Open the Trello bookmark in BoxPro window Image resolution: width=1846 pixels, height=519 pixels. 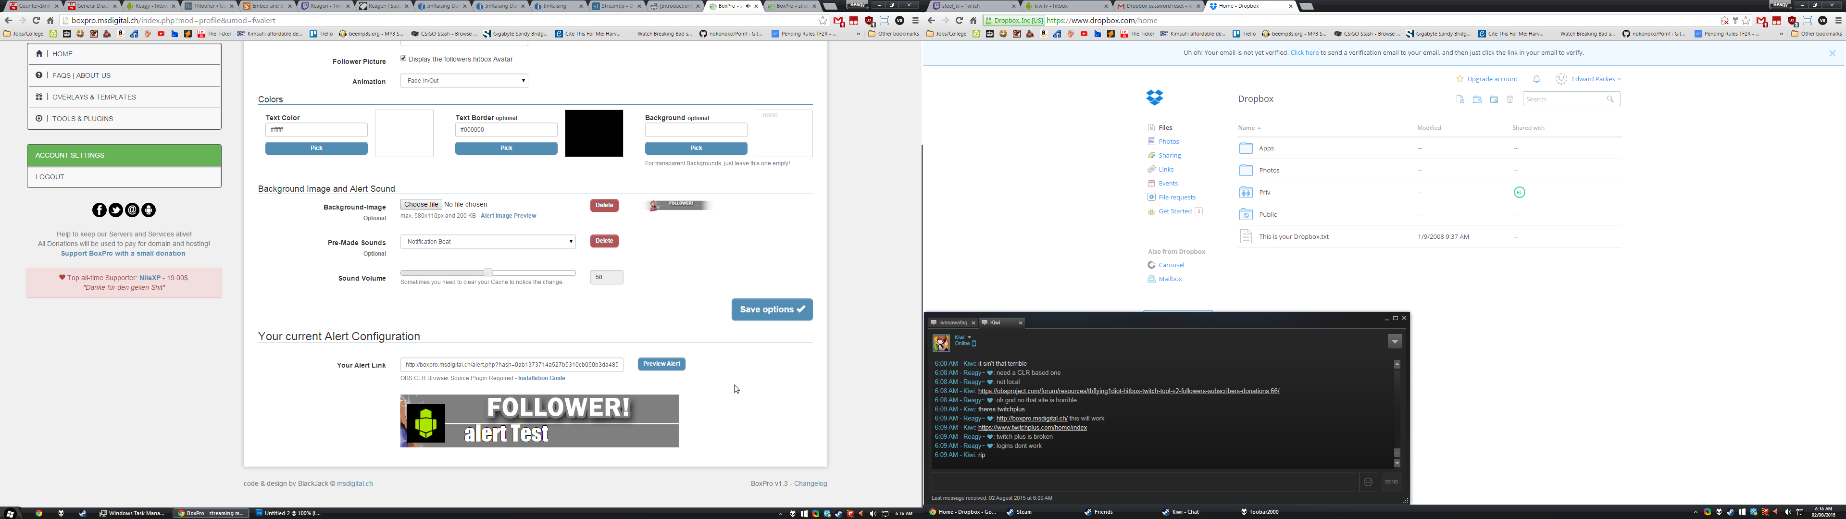coord(322,34)
